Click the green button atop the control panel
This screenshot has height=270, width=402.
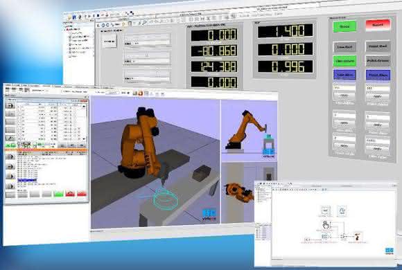tap(344, 26)
